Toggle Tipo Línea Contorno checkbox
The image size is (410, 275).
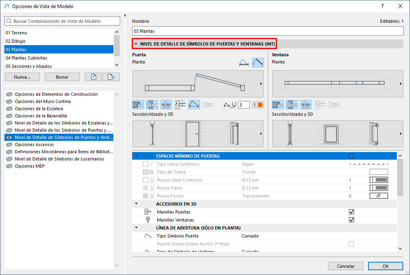point(146,164)
